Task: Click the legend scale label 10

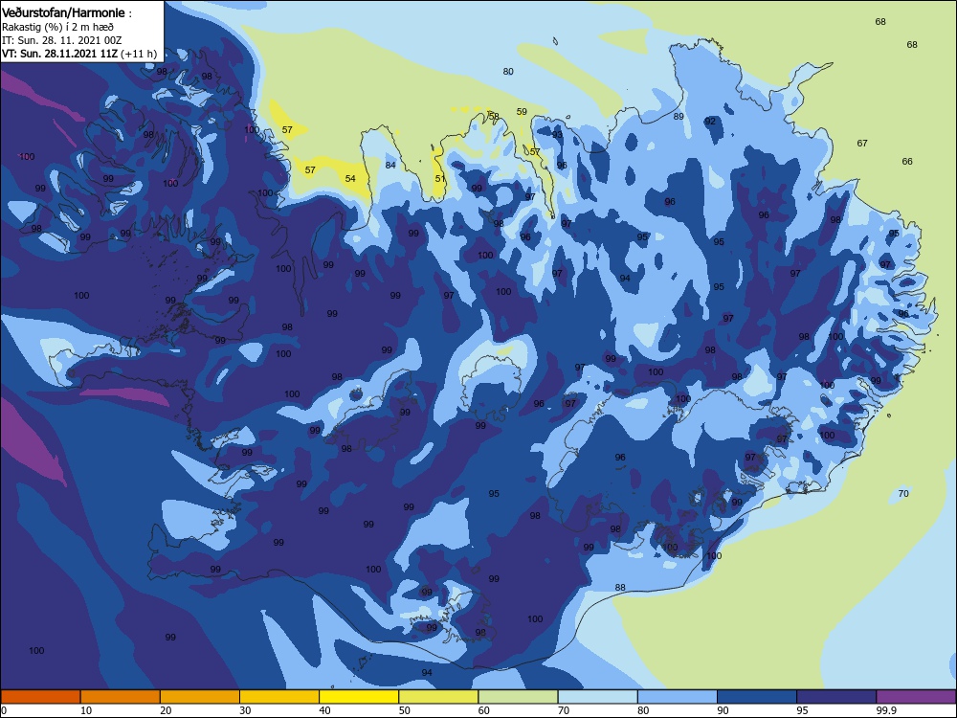Action: point(86,710)
